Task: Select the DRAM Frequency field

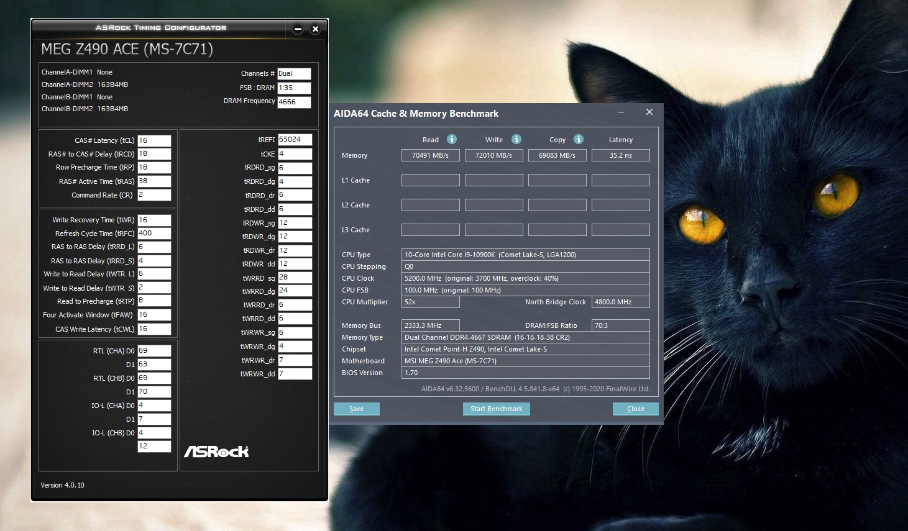Action: (x=294, y=102)
